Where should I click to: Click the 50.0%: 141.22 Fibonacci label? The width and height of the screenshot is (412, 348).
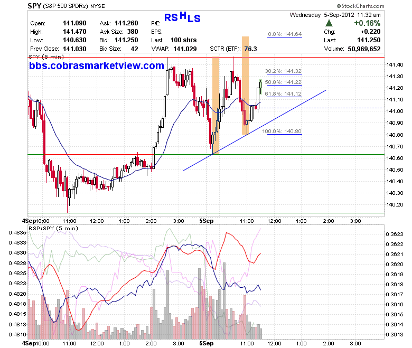click(x=283, y=82)
